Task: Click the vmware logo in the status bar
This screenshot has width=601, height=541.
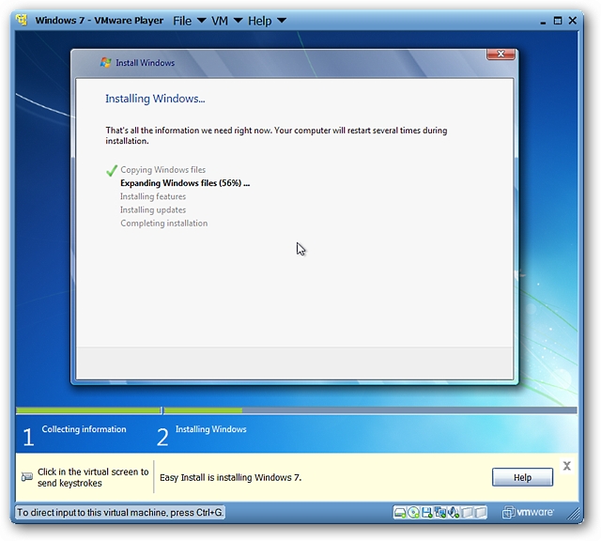Action: pyautogui.click(x=528, y=512)
